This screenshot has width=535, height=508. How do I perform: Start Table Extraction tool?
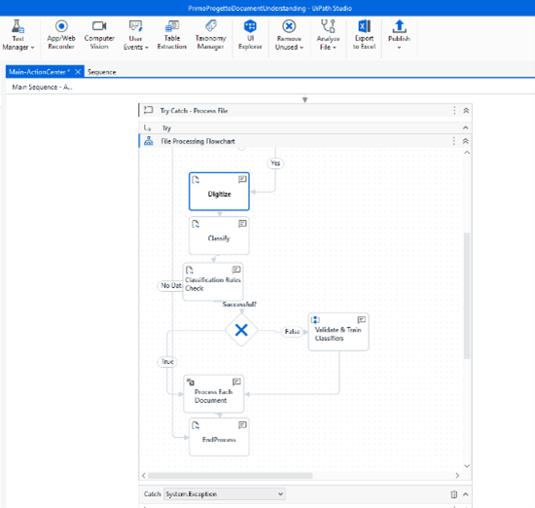click(x=172, y=35)
